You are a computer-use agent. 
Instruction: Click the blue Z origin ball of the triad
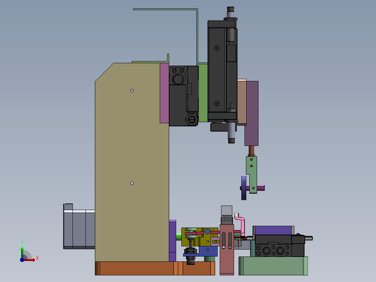coord(22,260)
